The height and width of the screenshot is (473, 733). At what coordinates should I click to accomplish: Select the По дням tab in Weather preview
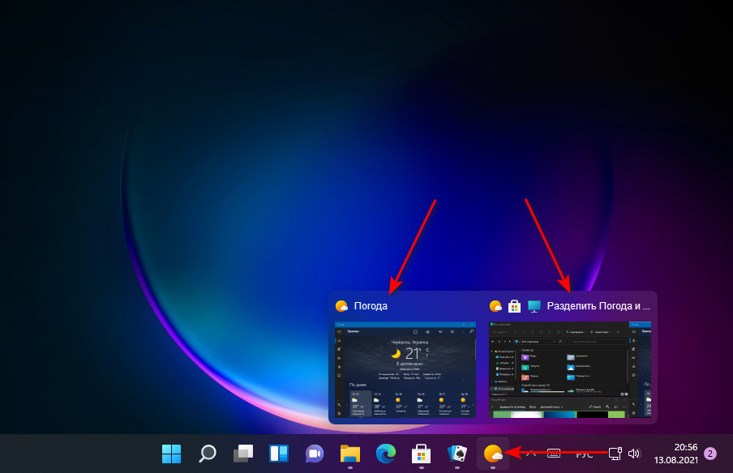tap(357, 385)
